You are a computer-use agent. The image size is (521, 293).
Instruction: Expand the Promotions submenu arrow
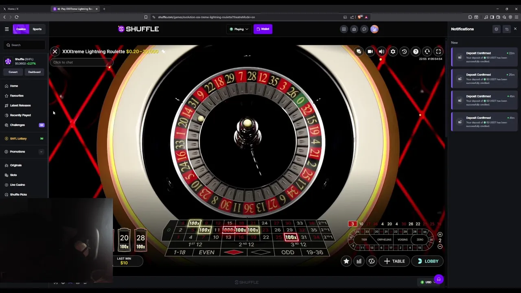(41, 152)
